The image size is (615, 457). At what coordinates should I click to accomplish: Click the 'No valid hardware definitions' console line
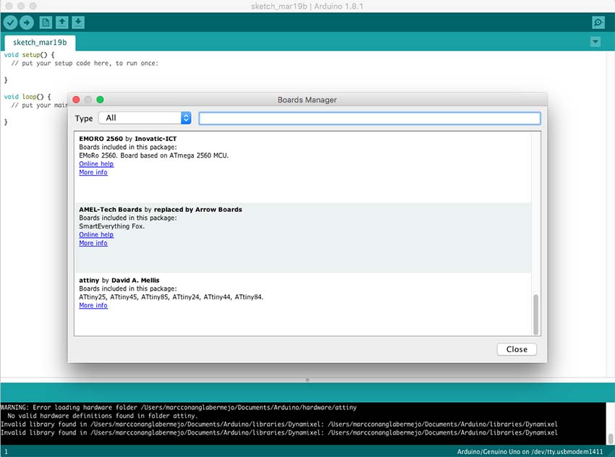pos(103,416)
